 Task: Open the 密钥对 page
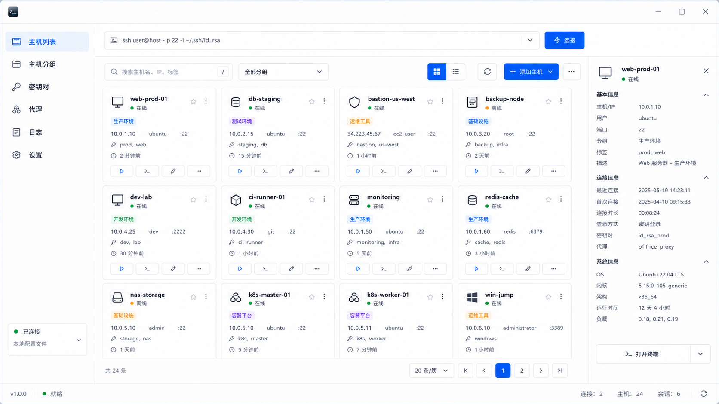pyautogui.click(x=47, y=87)
